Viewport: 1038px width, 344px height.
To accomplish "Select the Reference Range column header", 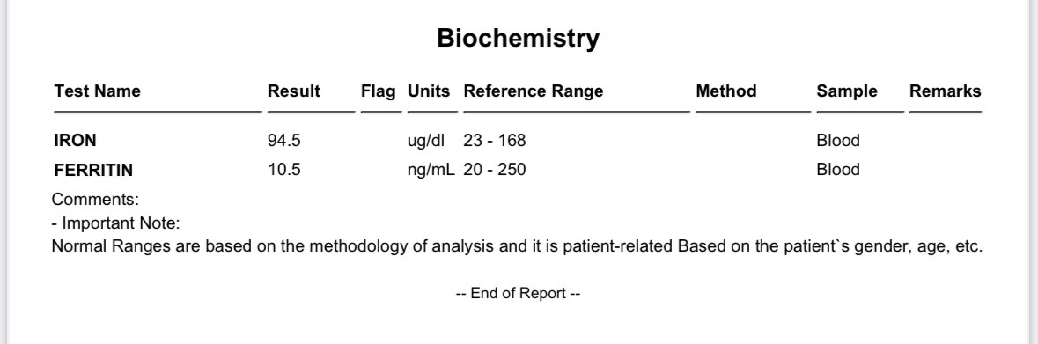I will coord(534,91).
